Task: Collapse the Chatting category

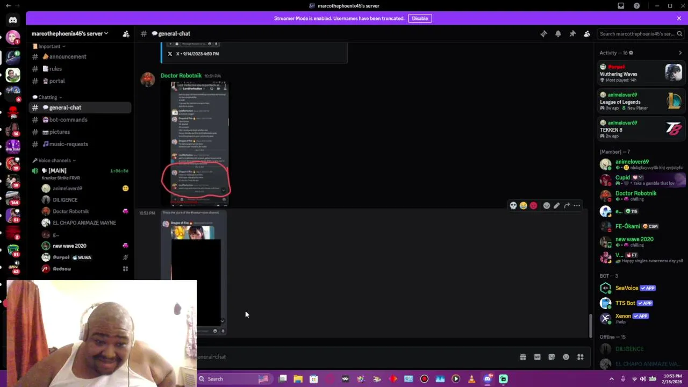Action: click(47, 97)
